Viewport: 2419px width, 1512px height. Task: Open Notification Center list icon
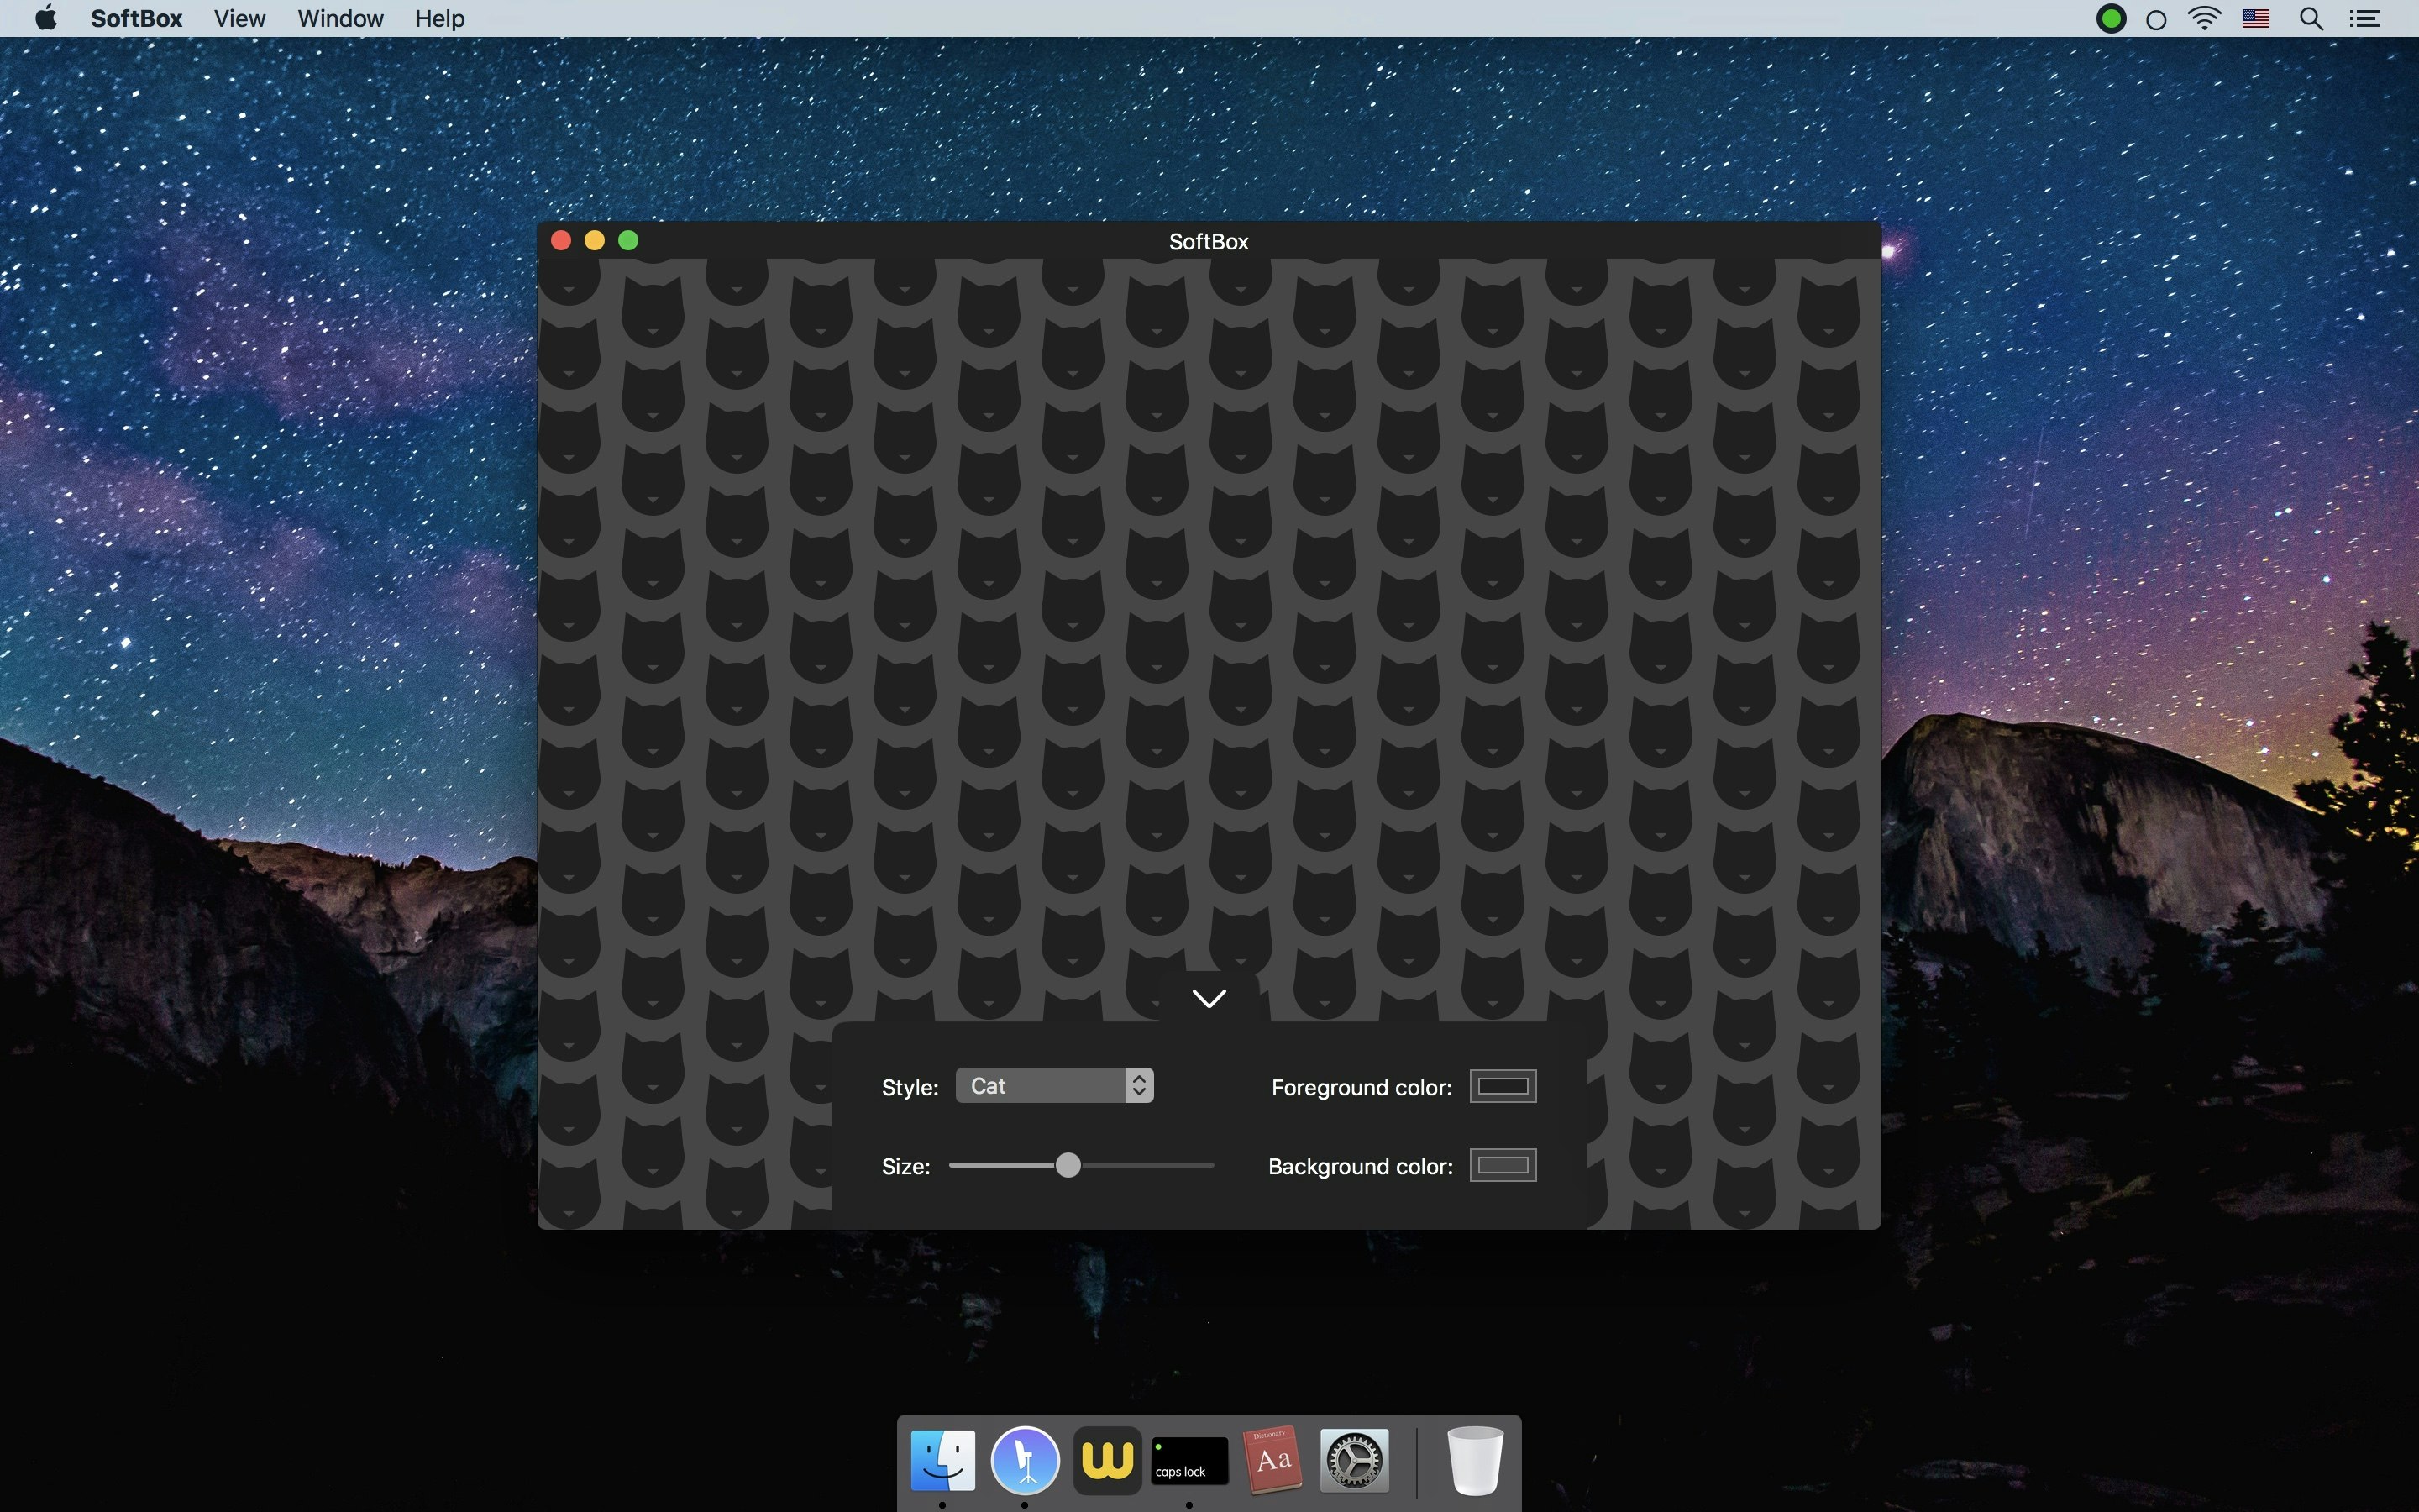(x=2364, y=19)
